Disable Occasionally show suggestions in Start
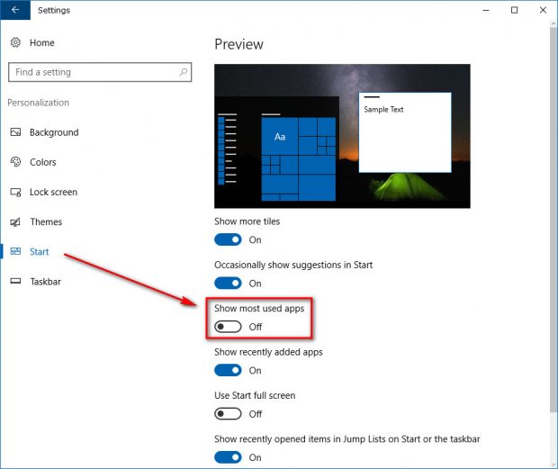558x469 pixels. tap(228, 284)
